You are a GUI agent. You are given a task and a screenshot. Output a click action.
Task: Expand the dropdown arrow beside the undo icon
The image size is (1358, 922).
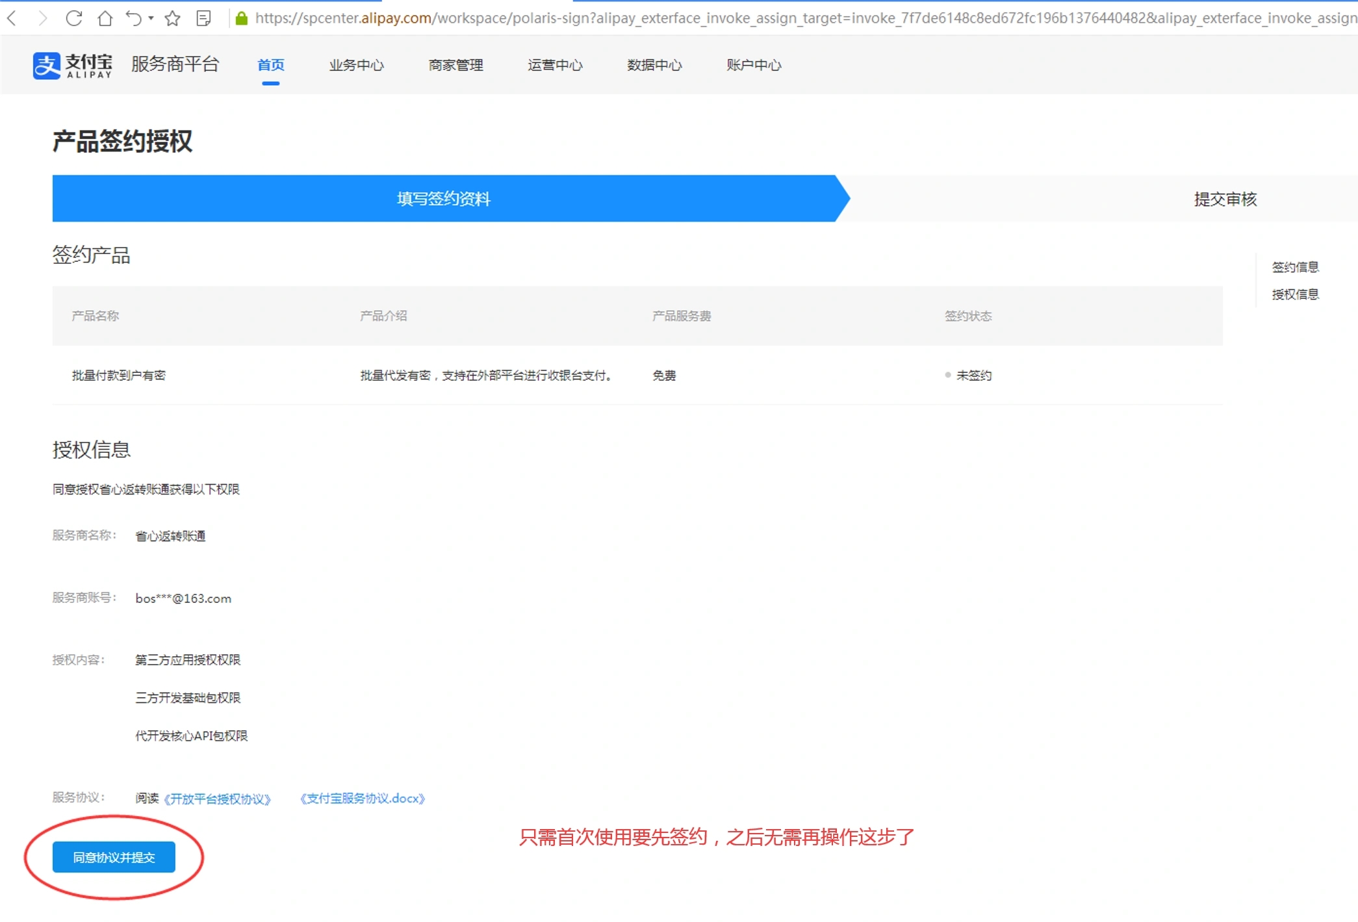(x=151, y=18)
